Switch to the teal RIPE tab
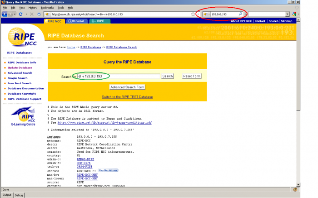This screenshot has height=198, width=318. point(100,21)
